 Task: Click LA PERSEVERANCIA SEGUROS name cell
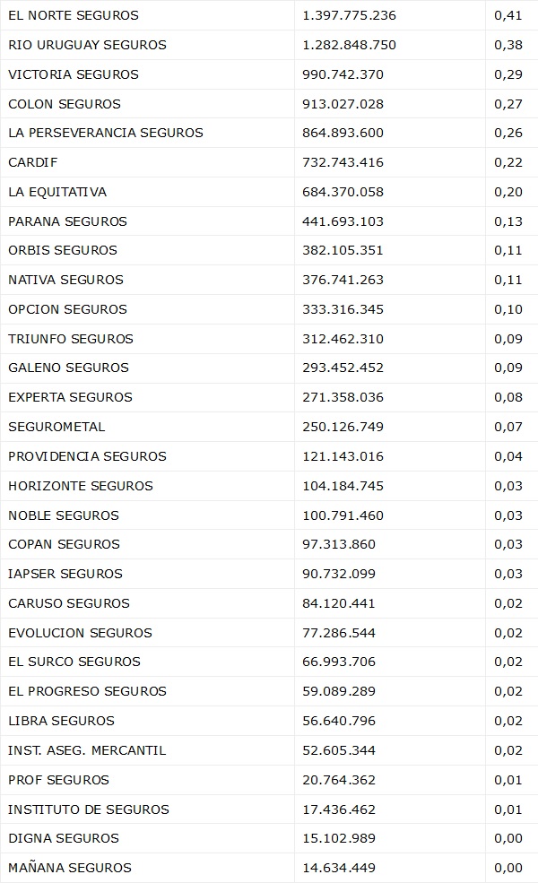(106, 133)
